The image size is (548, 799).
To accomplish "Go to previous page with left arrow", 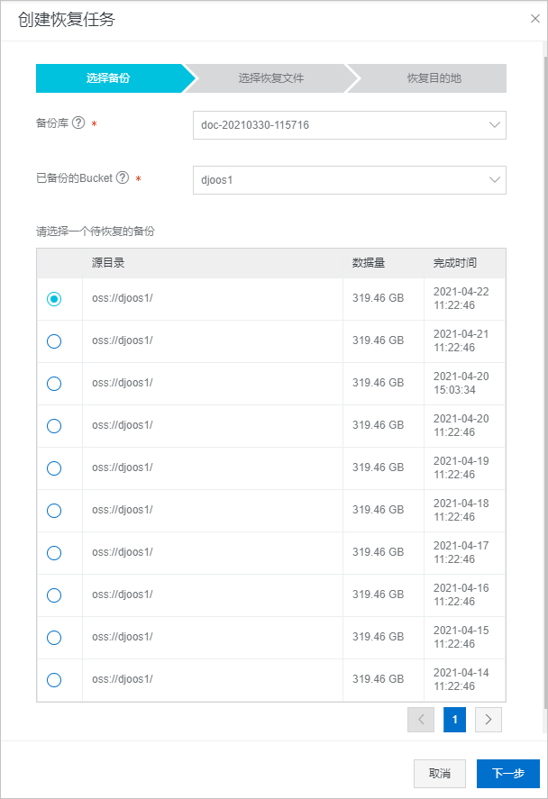I will click(x=421, y=720).
